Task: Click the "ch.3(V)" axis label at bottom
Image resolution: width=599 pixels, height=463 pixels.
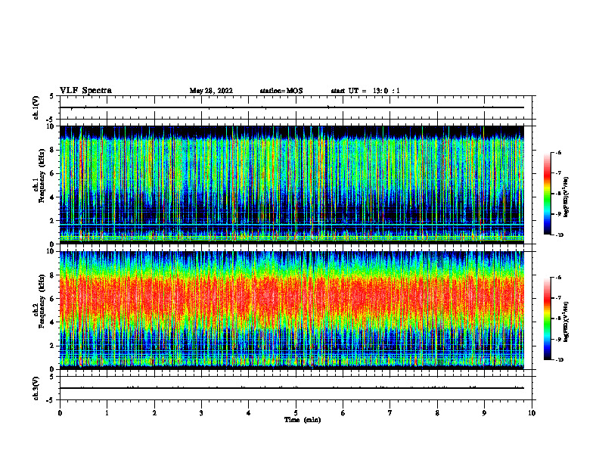Action: click(36, 388)
